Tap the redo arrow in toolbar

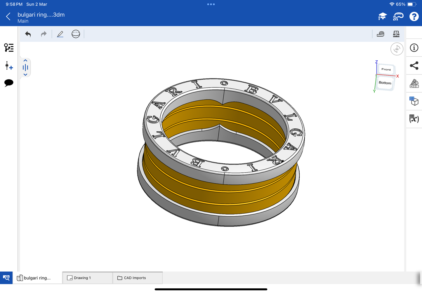pyautogui.click(x=44, y=34)
